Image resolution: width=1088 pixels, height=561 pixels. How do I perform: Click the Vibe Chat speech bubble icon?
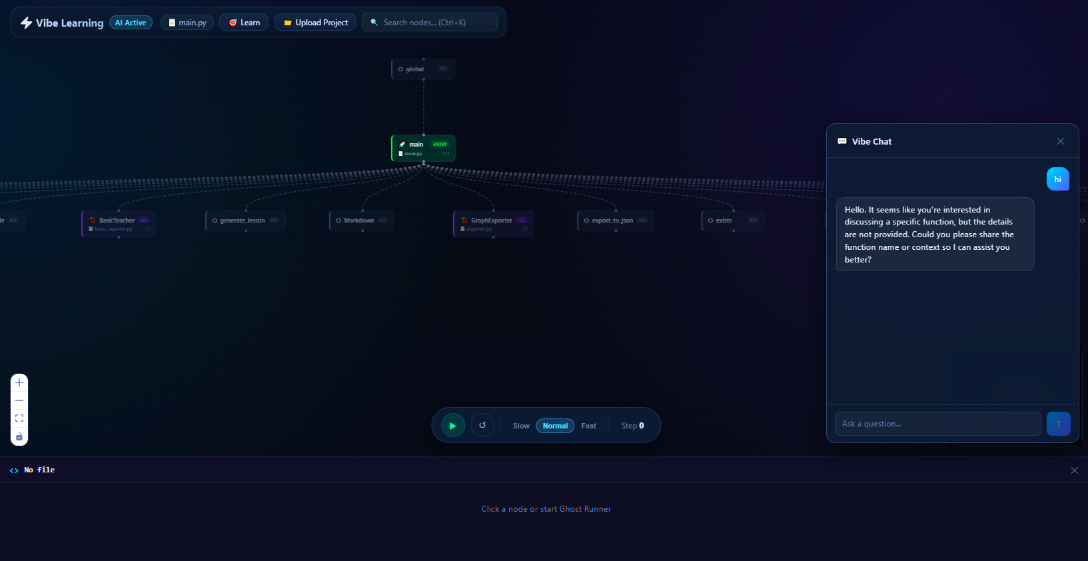pyautogui.click(x=842, y=141)
